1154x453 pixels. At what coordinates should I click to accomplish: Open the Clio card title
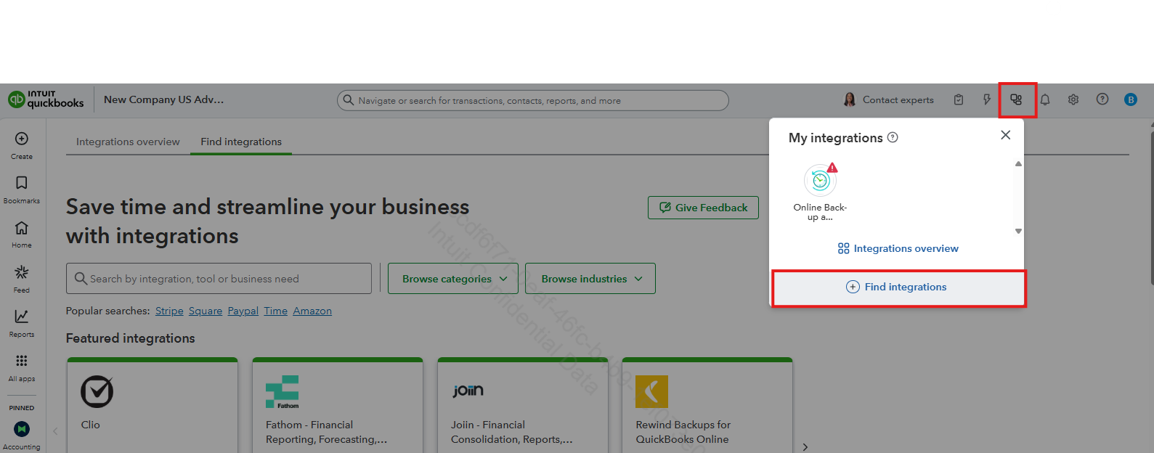click(x=91, y=425)
